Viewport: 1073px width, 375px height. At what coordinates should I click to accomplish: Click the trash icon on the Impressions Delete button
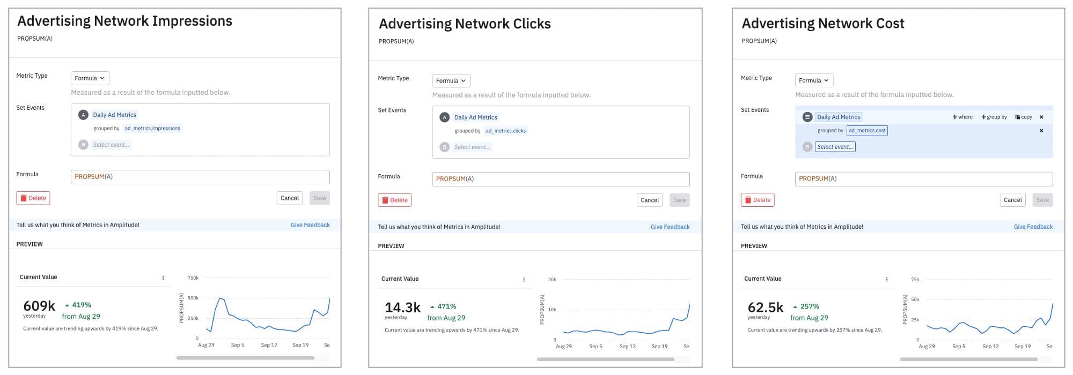pyautogui.click(x=24, y=198)
